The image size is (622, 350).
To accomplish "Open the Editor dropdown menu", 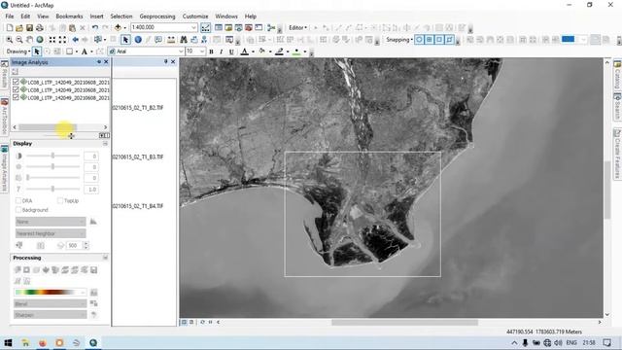I will [x=297, y=28].
